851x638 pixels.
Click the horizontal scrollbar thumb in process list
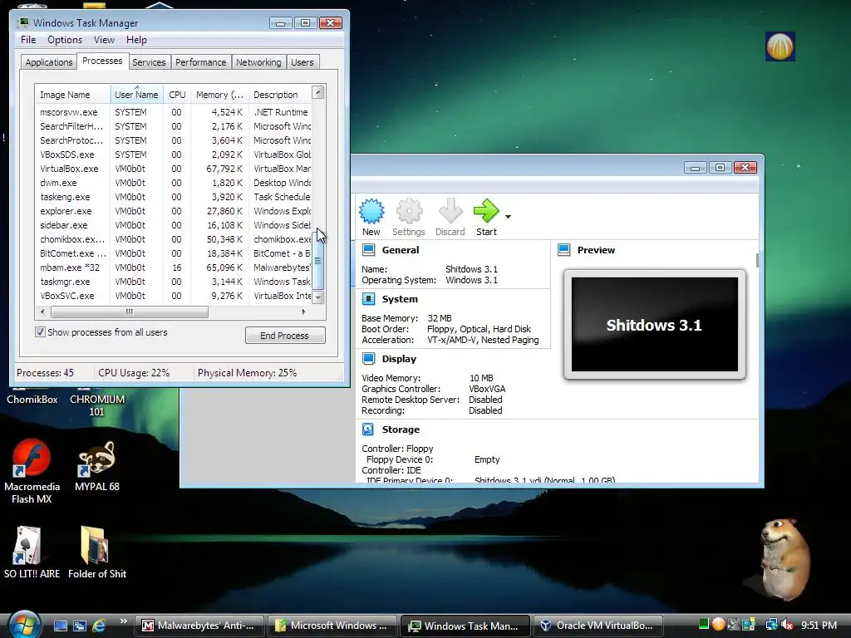point(129,312)
